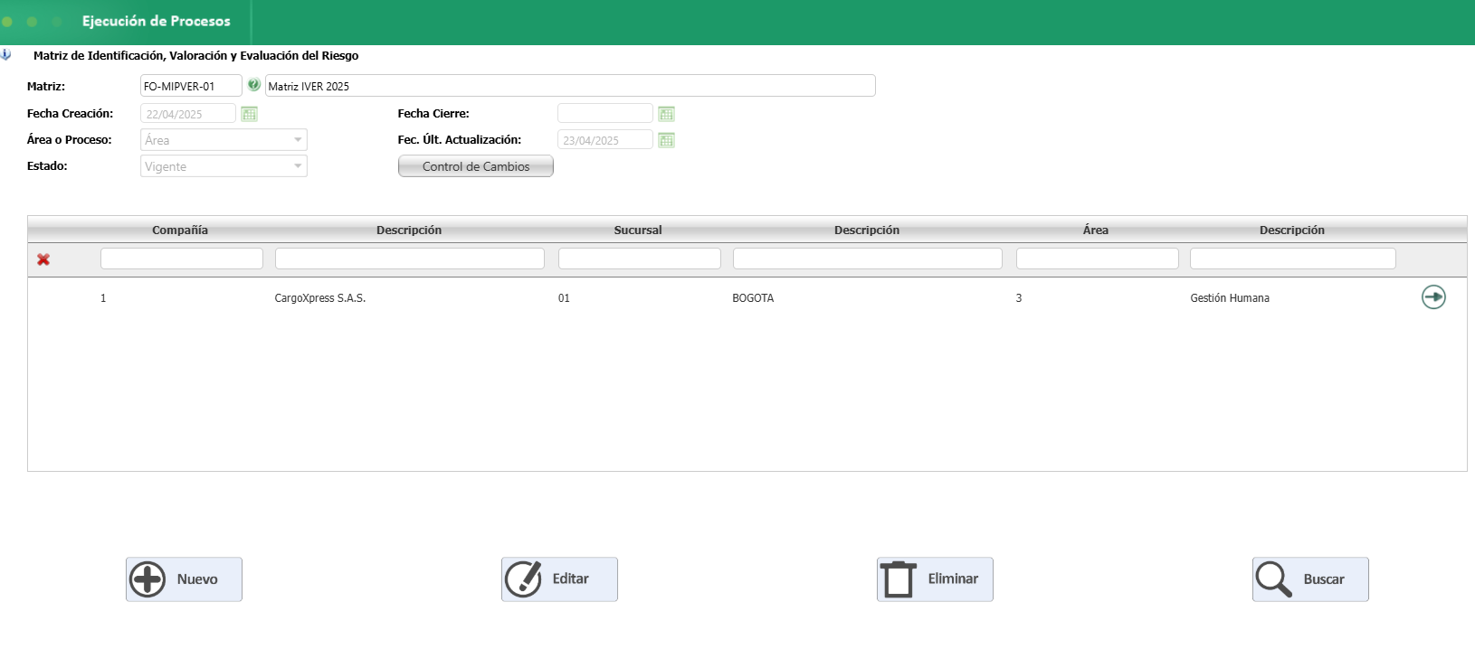Screen dimensions: 1475x649
Task: Click the info icon beside the matrix title
Action: (x=6, y=55)
